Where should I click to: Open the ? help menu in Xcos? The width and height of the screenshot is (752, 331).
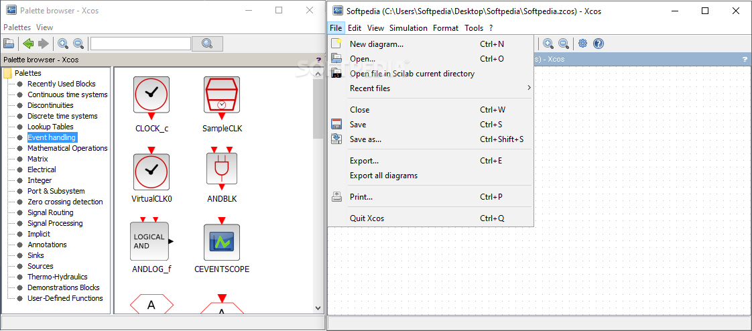491,28
